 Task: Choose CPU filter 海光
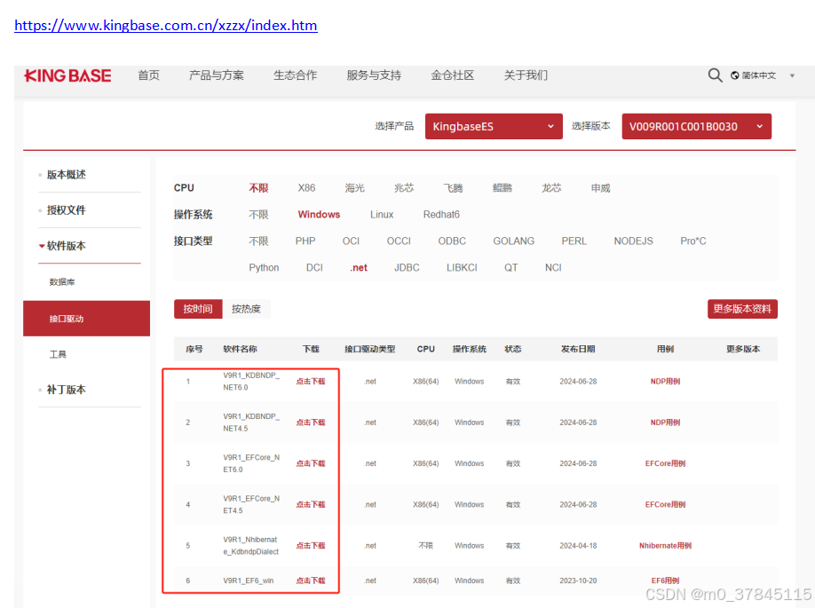354,188
